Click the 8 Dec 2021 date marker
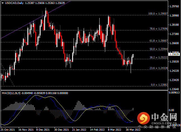Viewport: 181px width, 132px height. pos(43,130)
